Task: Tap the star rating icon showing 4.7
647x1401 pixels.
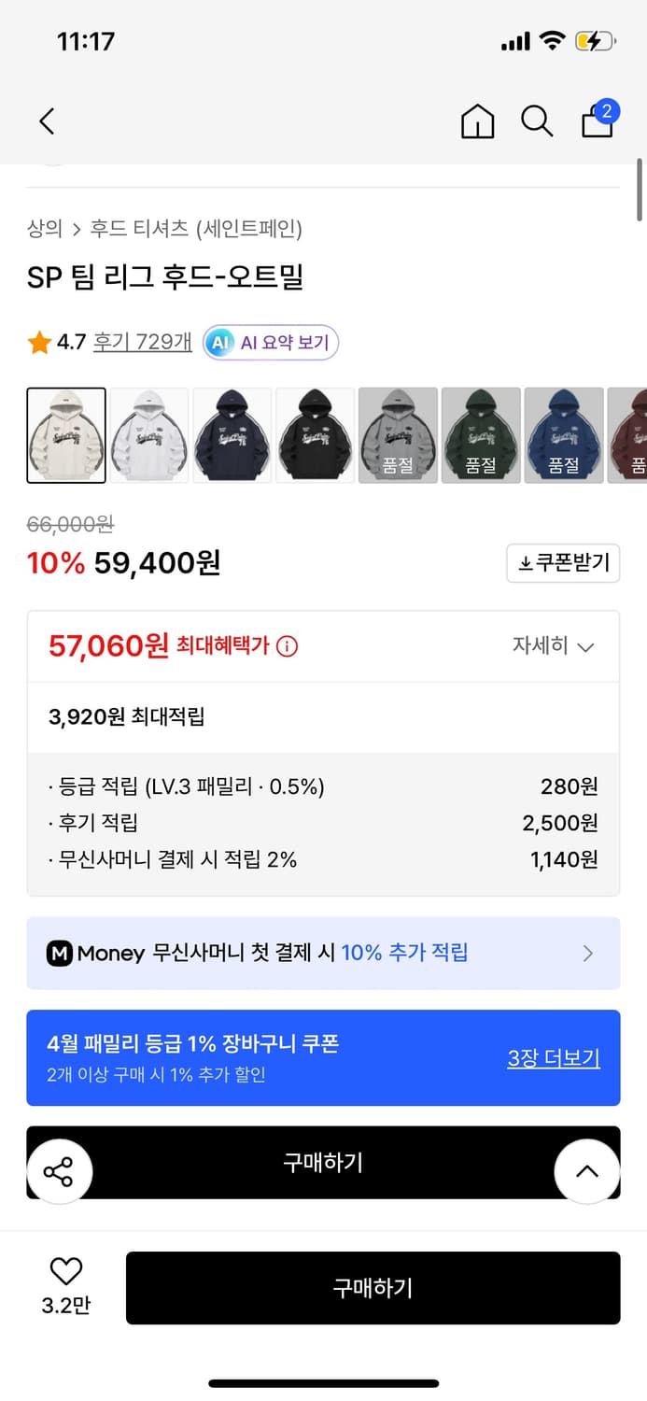Action: pos(38,342)
